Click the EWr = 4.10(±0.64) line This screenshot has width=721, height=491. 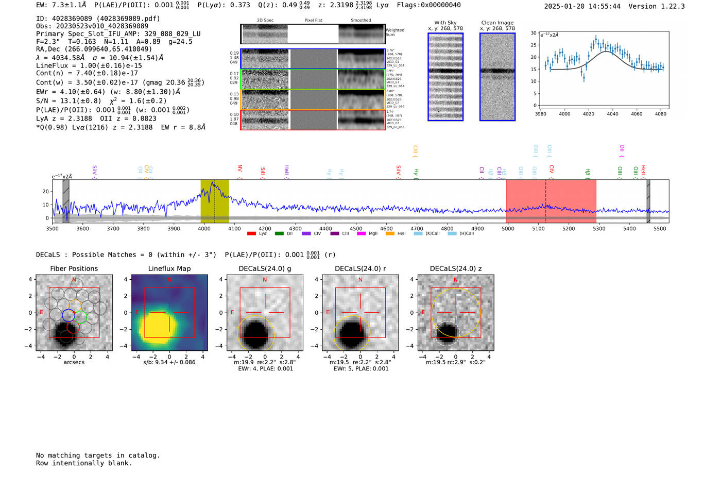(108, 92)
